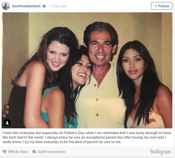
Task: Open the 799.8k likes count
Action: click(x=18, y=152)
